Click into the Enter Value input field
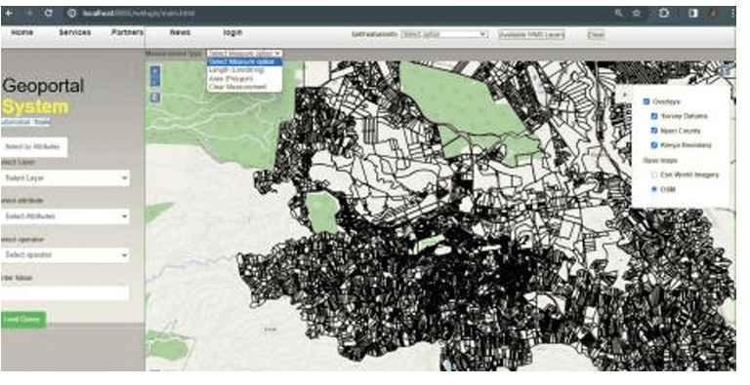The image size is (750, 385). click(x=65, y=293)
